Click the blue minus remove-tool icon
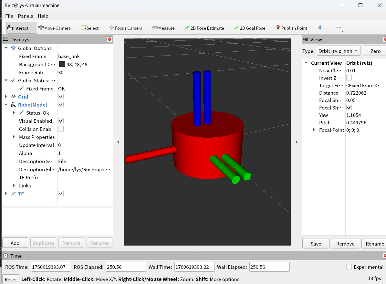 [x=339, y=27]
